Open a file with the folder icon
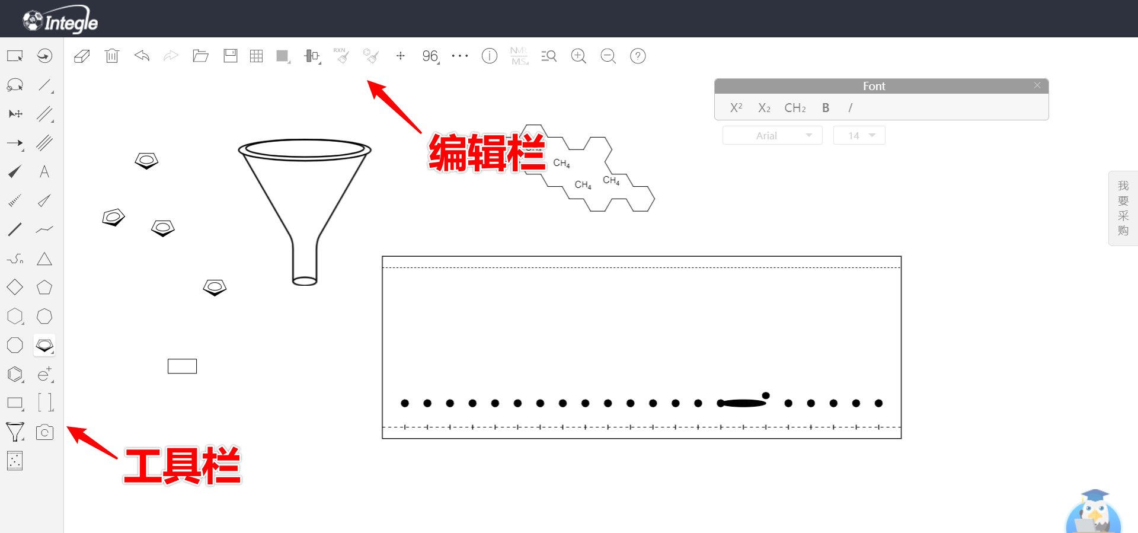The image size is (1138, 533). pos(200,56)
